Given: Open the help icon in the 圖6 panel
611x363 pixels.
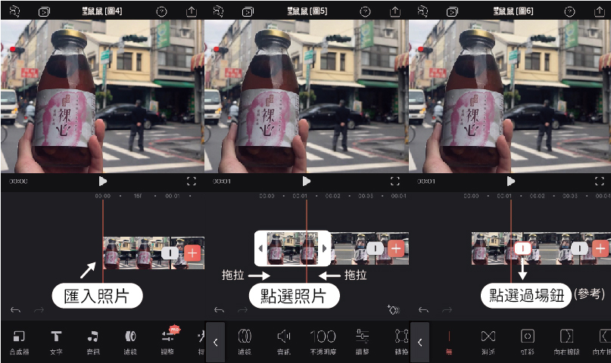Looking at the screenshot, I should click(x=569, y=11).
